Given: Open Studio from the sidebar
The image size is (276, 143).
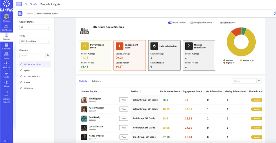Looking at the screenshot, I should coord(6,74).
